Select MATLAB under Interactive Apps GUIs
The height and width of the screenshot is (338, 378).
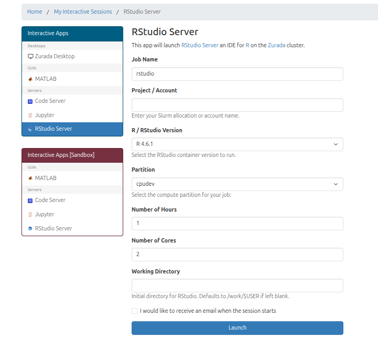tap(72, 79)
